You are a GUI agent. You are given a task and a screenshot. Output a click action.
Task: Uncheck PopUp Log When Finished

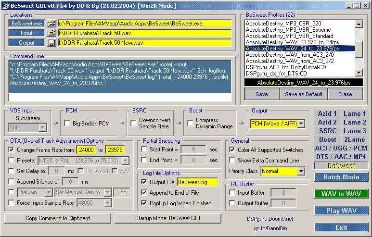click(x=144, y=203)
